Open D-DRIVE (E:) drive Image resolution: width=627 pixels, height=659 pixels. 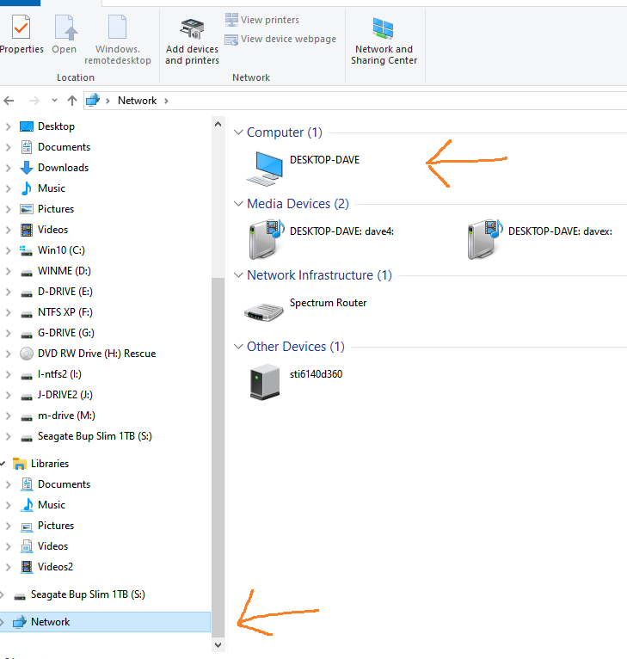click(65, 292)
